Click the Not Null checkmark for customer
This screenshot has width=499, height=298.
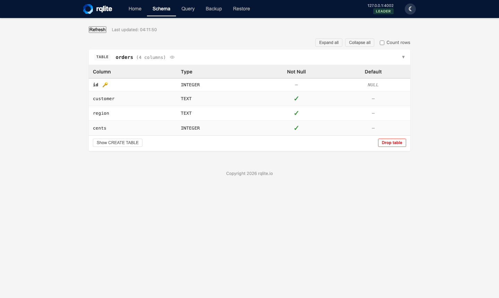pyautogui.click(x=296, y=99)
